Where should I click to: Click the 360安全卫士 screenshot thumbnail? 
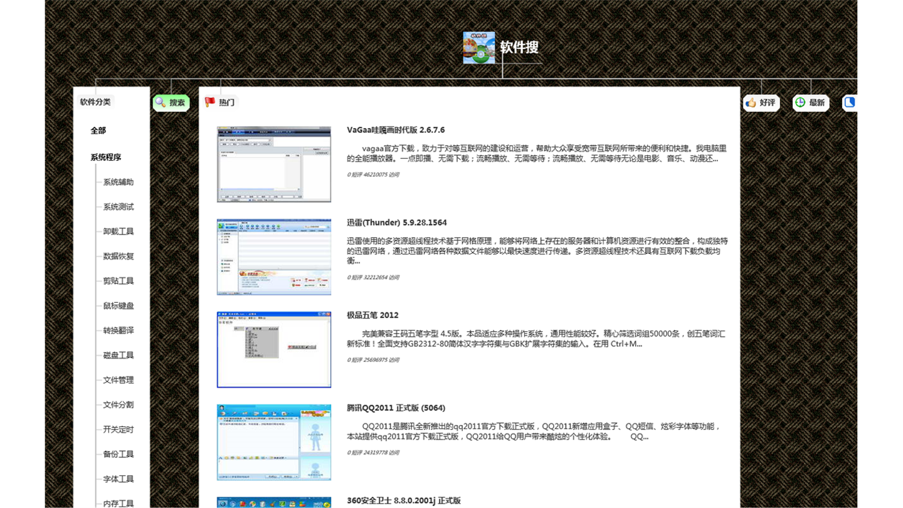coord(274,502)
